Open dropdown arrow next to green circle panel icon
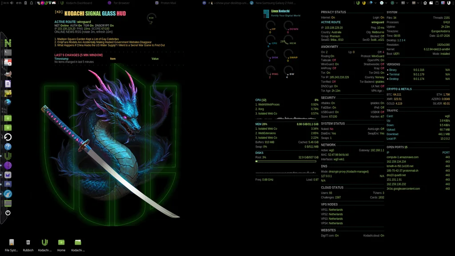 (397, 3)
